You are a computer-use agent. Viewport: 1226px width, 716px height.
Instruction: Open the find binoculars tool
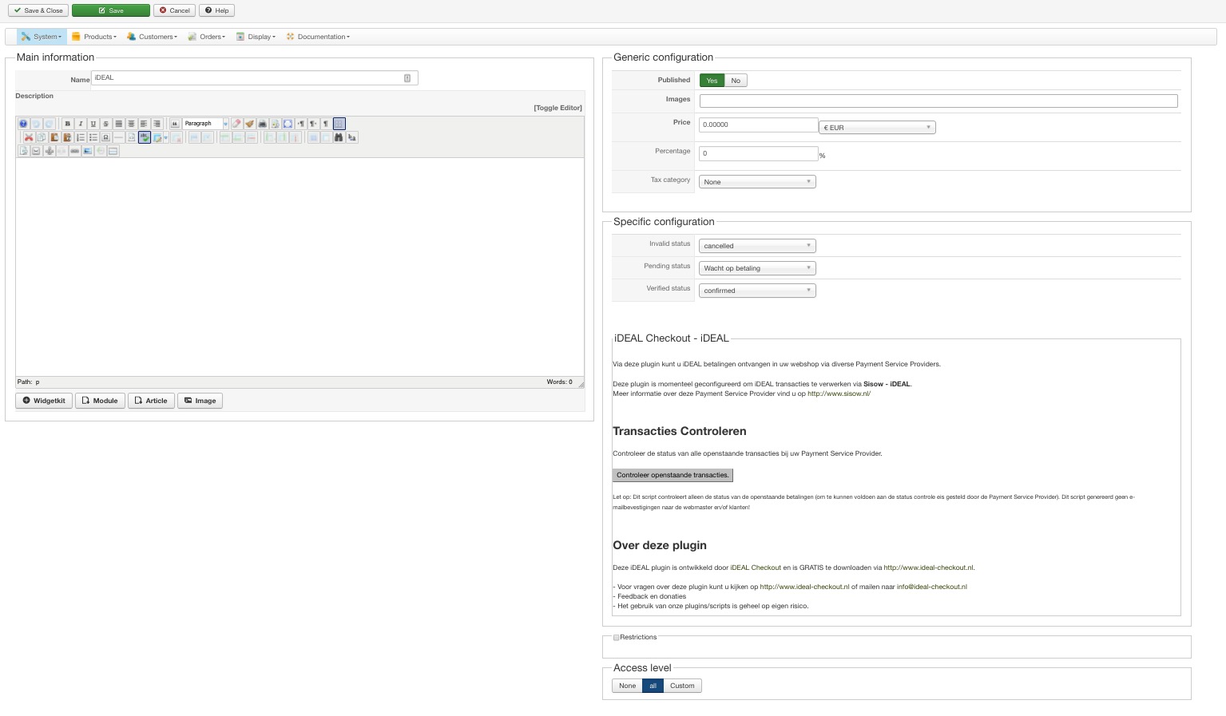(339, 137)
